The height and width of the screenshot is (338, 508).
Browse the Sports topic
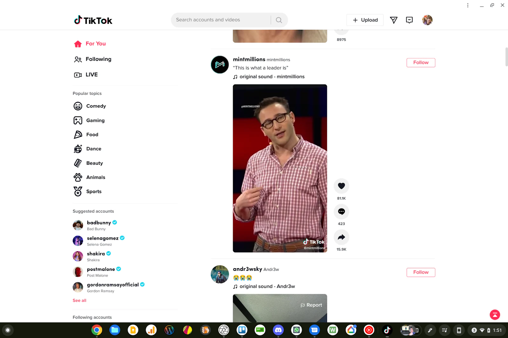tap(88, 192)
